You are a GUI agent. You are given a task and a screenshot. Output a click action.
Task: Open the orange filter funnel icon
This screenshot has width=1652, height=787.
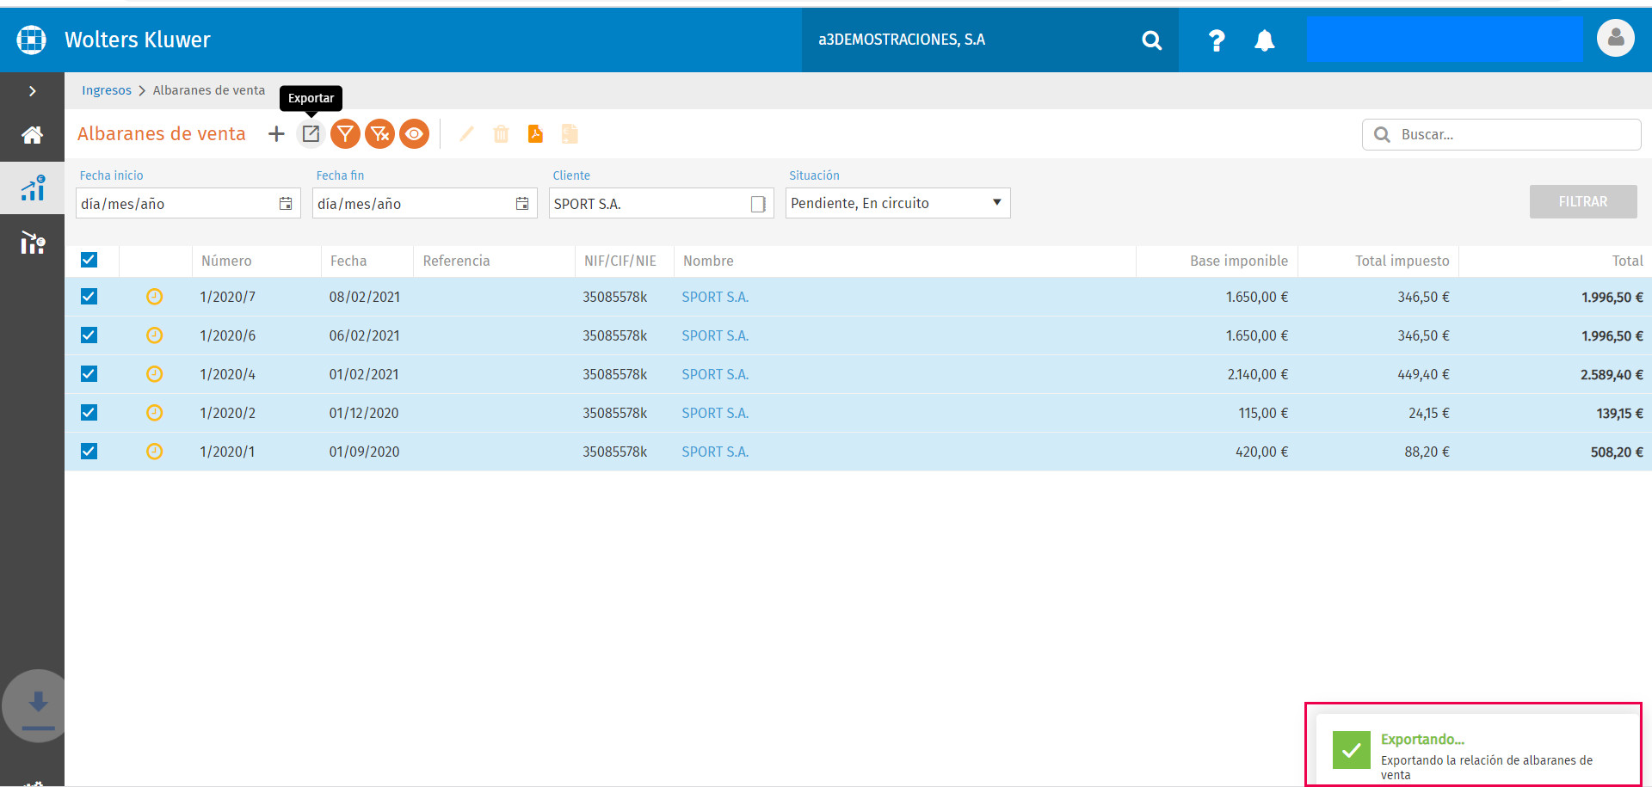[345, 134]
